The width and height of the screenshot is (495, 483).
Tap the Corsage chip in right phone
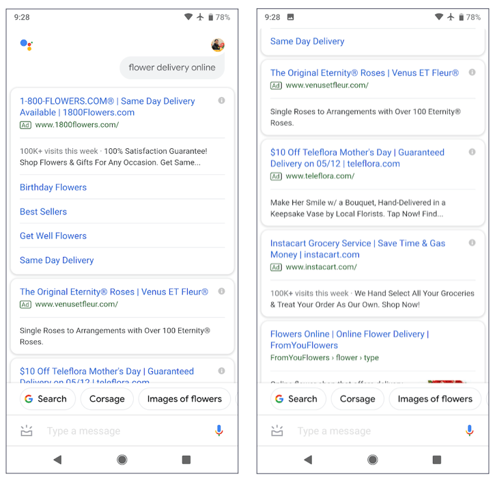[x=358, y=399]
